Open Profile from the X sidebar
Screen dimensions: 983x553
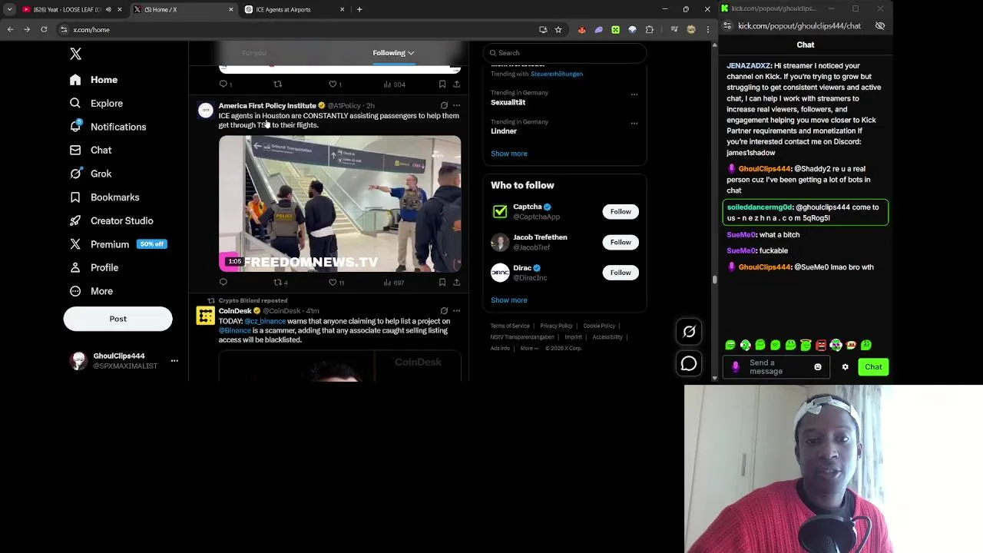click(94, 267)
